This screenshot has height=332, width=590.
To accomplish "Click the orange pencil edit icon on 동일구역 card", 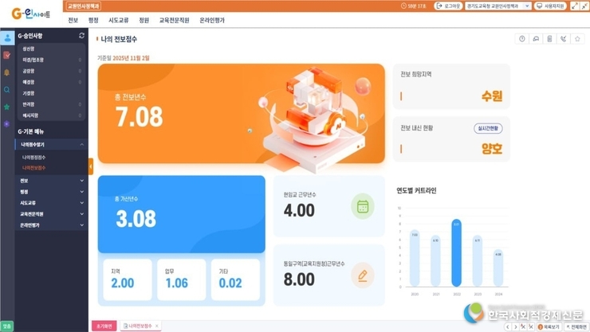I will pyautogui.click(x=363, y=275).
